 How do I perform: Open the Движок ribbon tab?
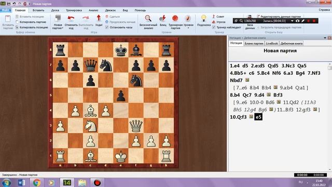point(110,10)
